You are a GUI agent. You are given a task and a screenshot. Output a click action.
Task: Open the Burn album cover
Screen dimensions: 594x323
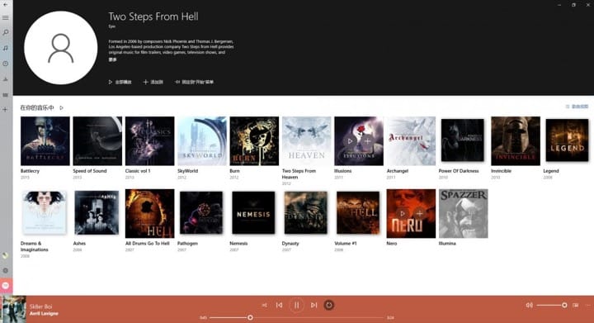pos(254,141)
